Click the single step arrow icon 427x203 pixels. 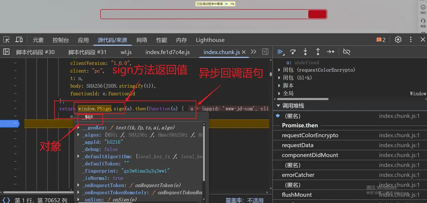330,52
